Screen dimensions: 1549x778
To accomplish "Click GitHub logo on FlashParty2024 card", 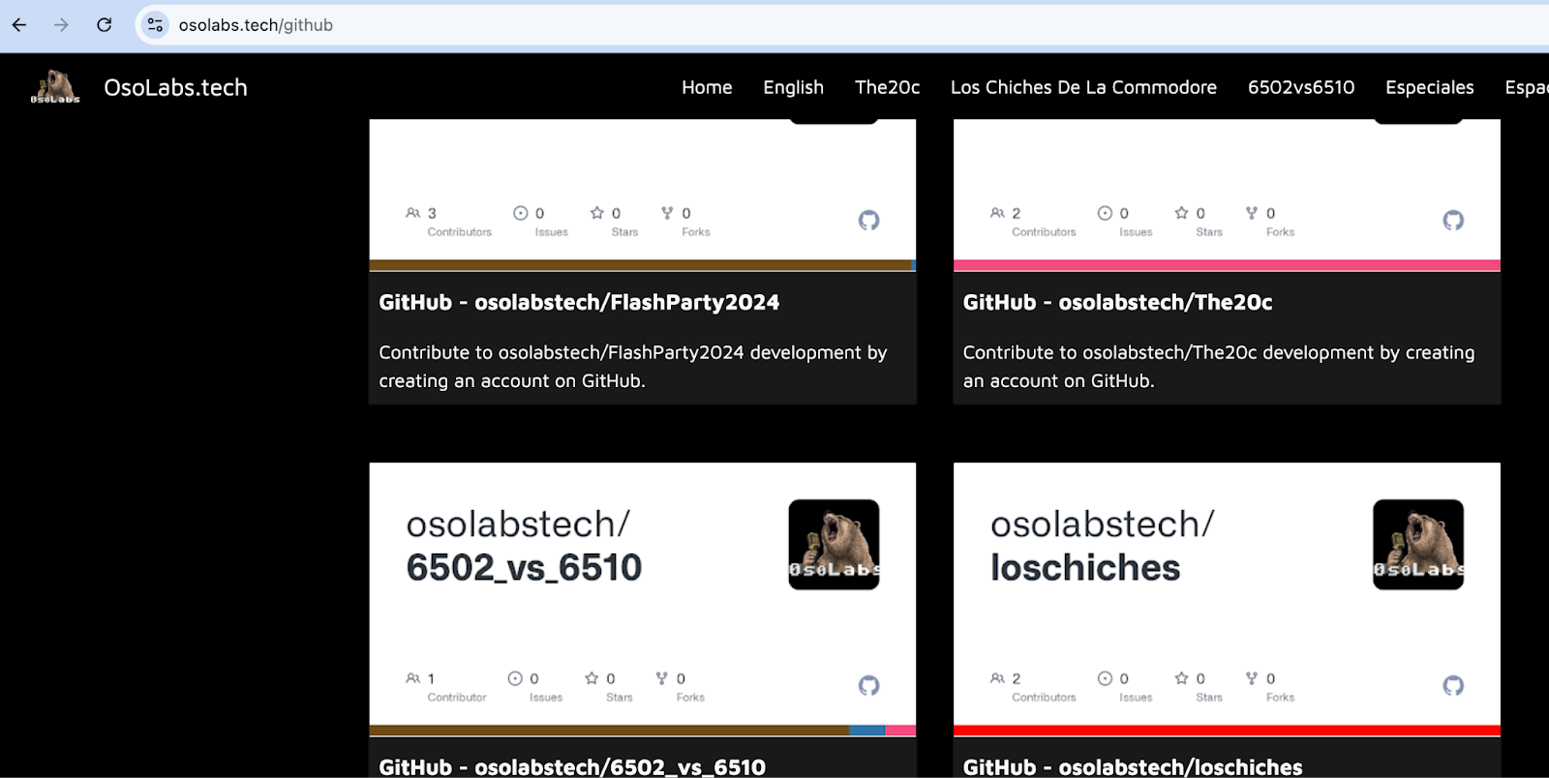I will 869,221.
